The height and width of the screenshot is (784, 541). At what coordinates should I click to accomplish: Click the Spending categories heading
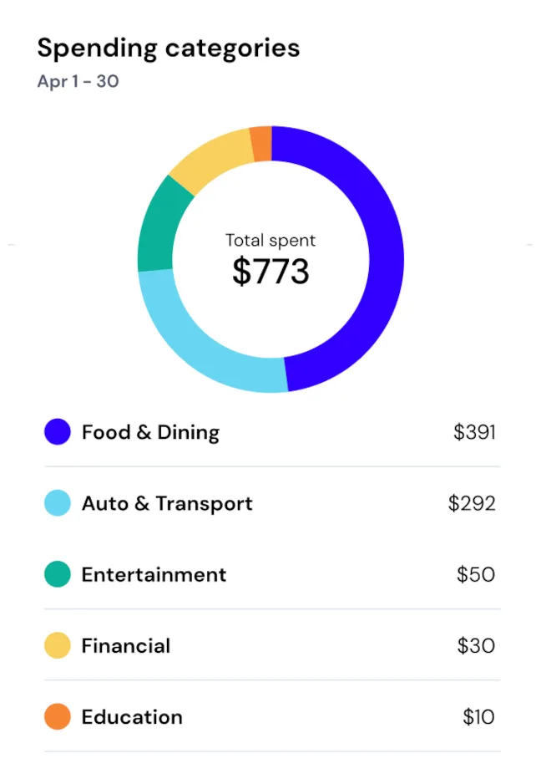[168, 48]
